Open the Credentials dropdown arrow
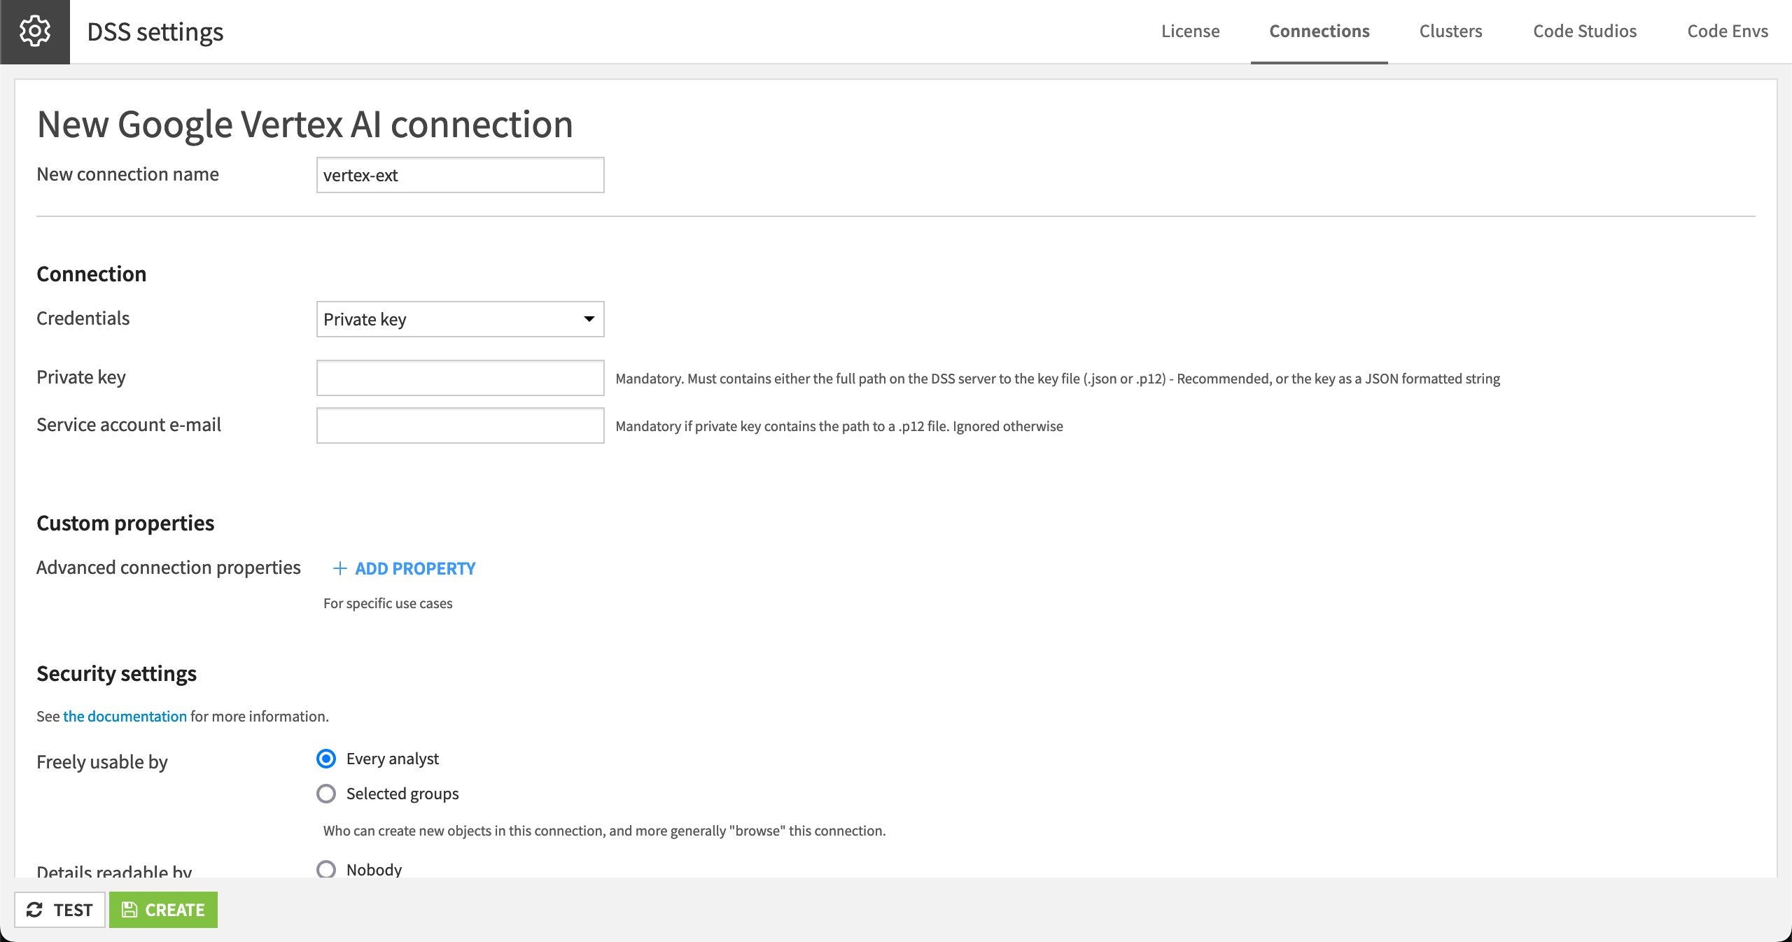The image size is (1792, 942). pos(588,319)
